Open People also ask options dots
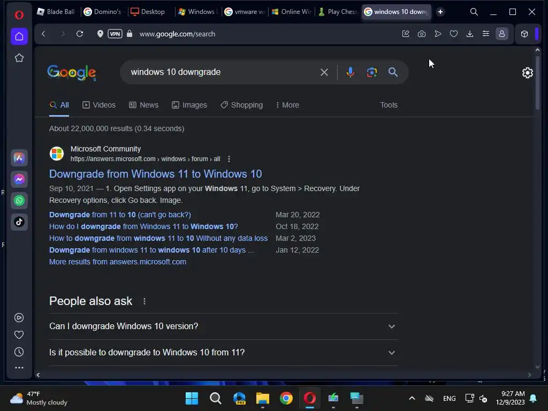 click(x=144, y=301)
